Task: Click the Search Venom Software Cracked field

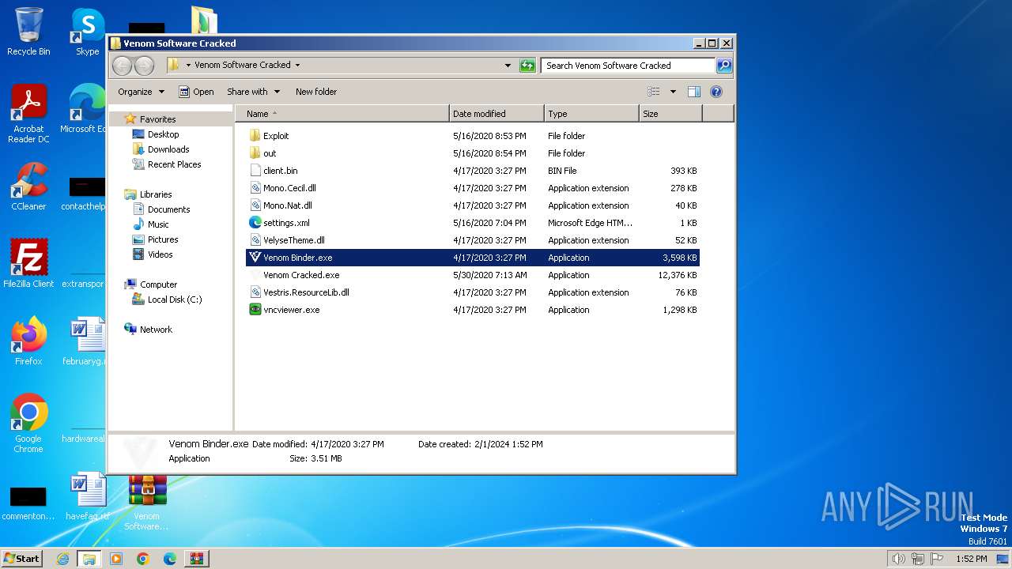Action: coord(628,66)
